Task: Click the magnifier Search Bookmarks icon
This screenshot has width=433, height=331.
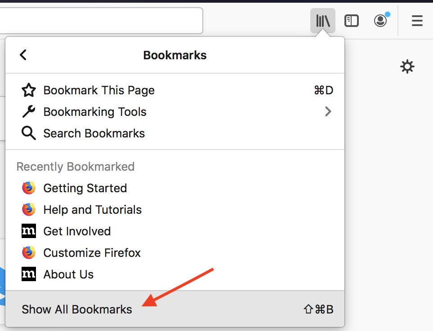Action: pos(29,133)
